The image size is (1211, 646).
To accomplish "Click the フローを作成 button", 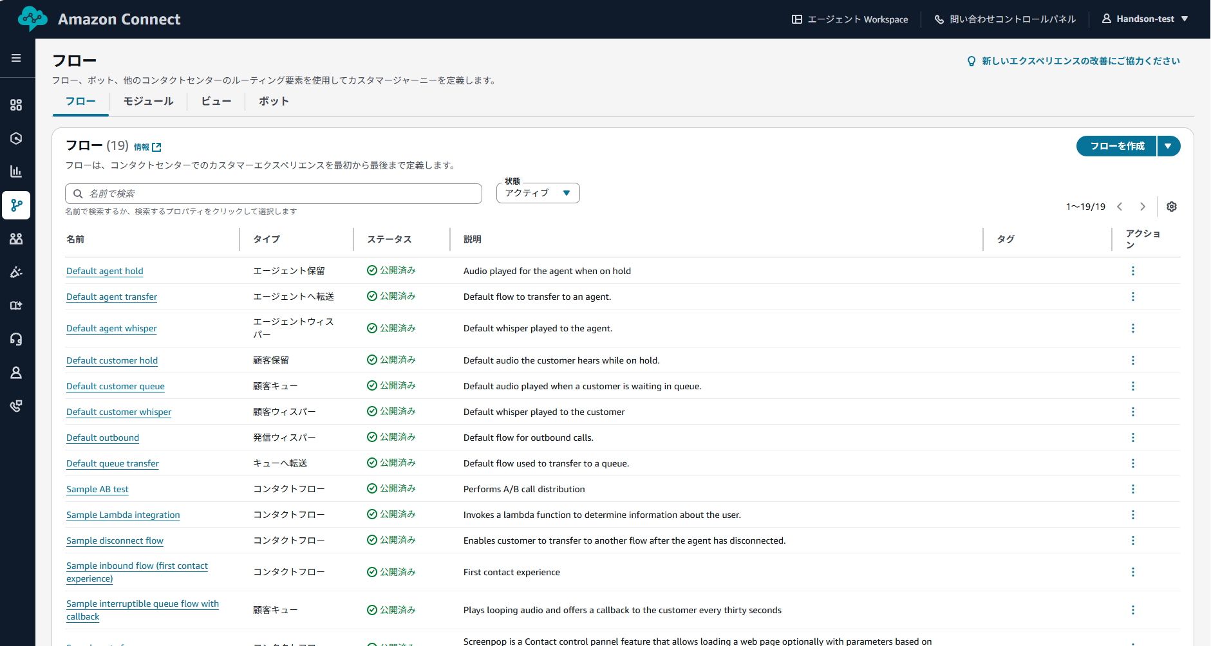I will coord(1116,146).
